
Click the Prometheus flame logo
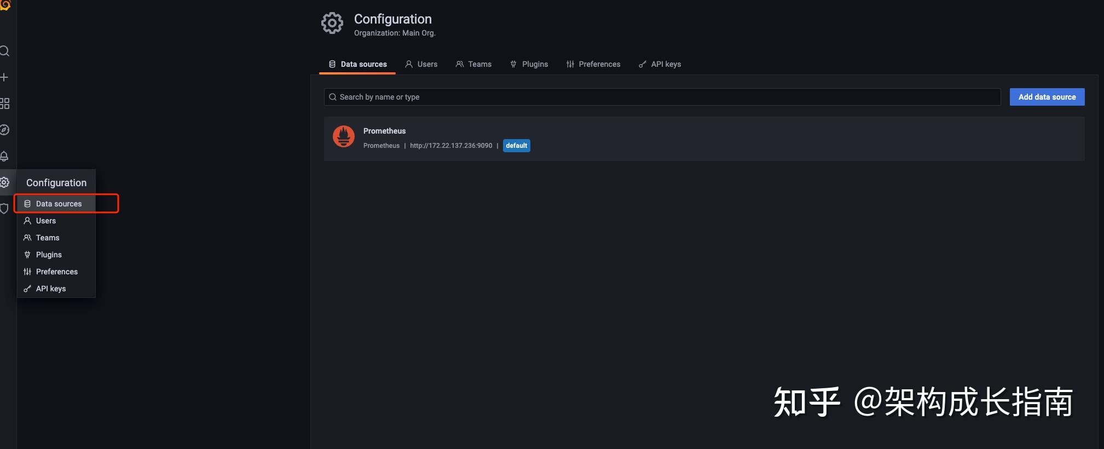point(344,137)
